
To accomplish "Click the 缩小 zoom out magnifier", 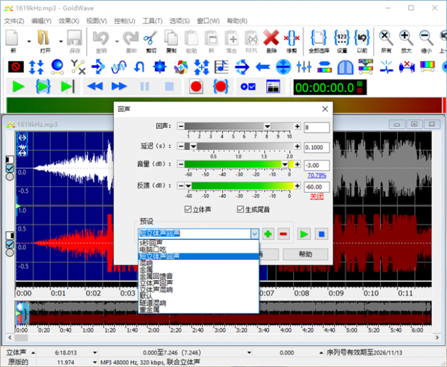I will click(426, 38).
